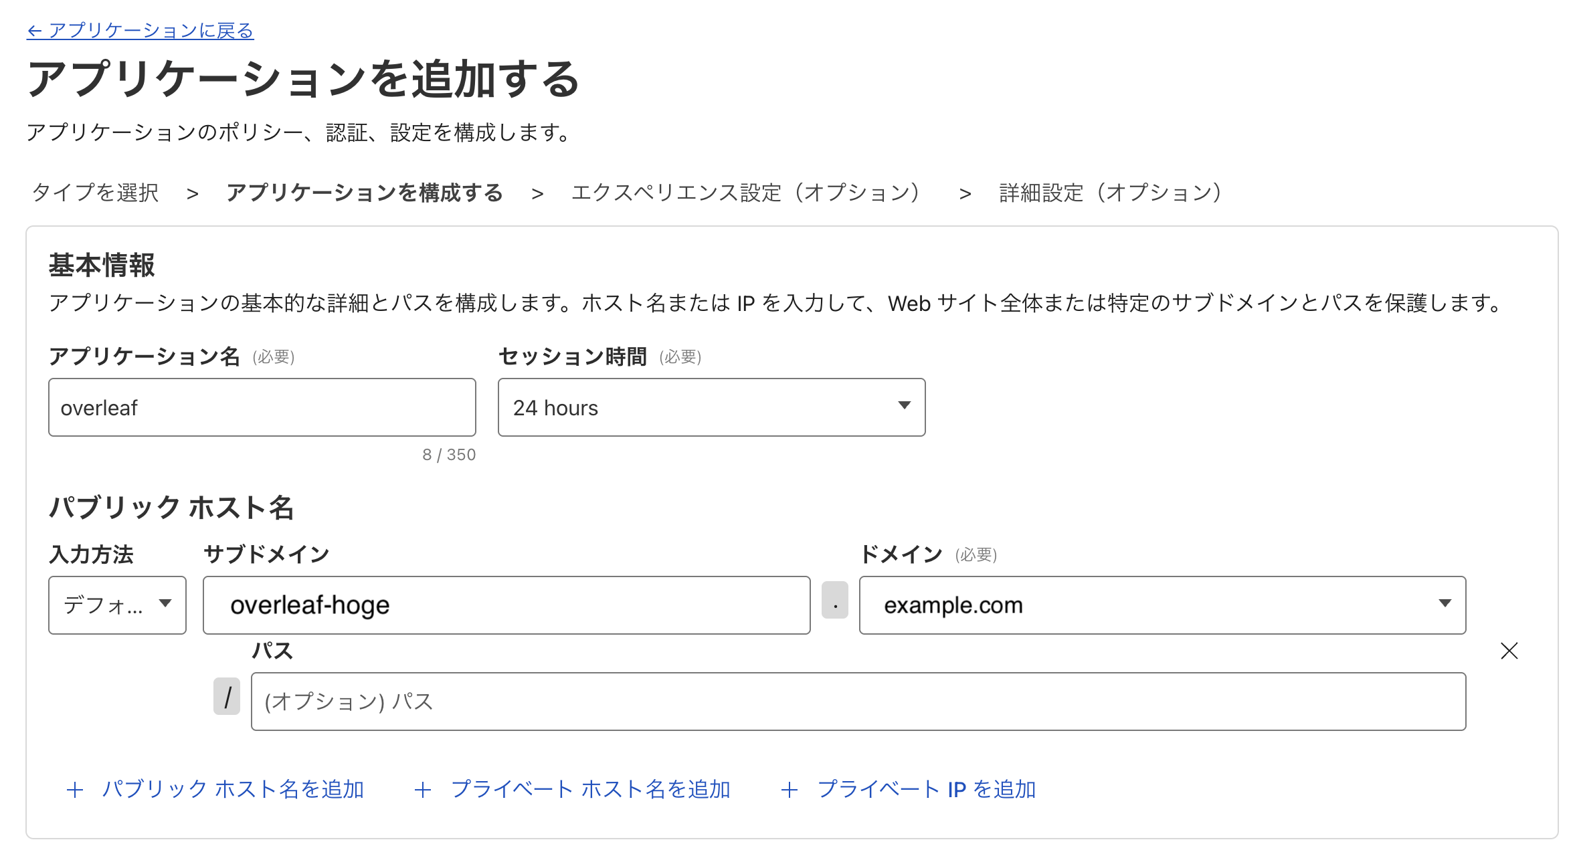Click the サブドメイン field with overleaf-hoge
The width and height of the screenshot is (1575, 848).
click(x=506, y=605)
